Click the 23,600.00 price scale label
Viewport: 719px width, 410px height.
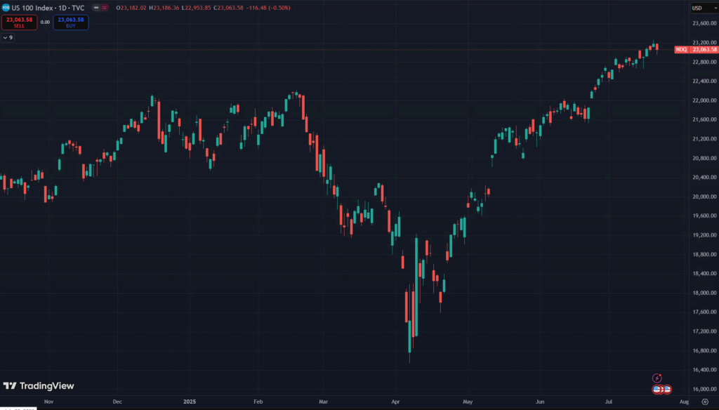pos(704,23)
